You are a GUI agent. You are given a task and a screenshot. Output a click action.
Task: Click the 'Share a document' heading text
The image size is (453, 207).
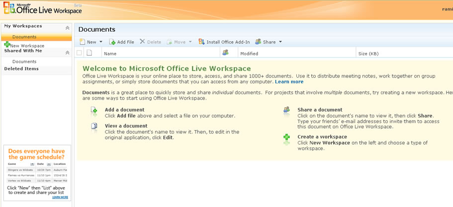point(320,110)
